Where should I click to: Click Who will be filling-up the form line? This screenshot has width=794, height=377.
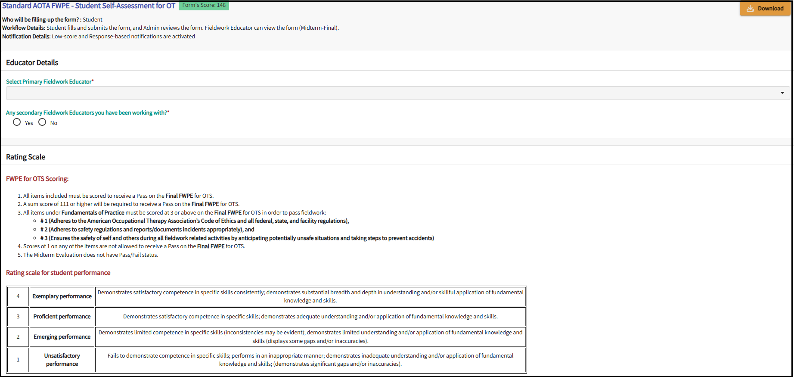pyautogui.click(x=52, y=20)
